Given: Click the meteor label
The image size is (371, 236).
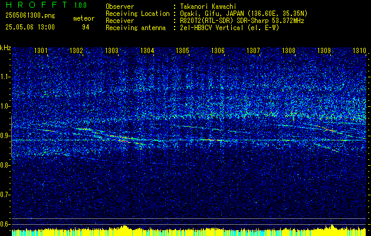Looking at the screenshot, I should pos(84,18).
